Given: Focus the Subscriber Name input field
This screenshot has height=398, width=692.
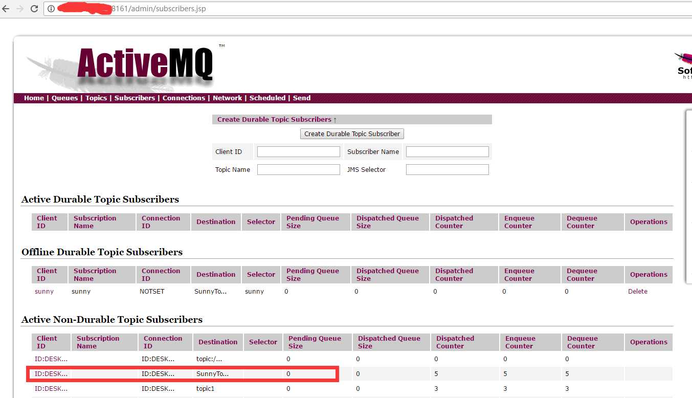Looking at the screenshot, I should (448, 152).
